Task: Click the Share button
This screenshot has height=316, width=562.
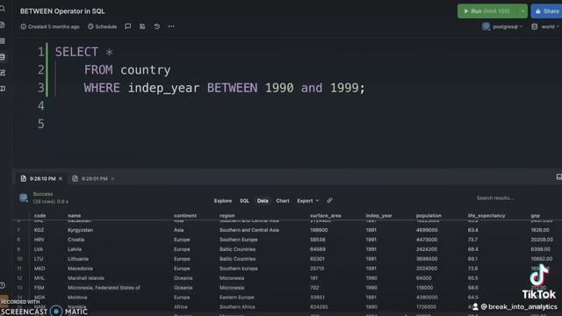Action: pyautogui.click(x=546, y=11)
